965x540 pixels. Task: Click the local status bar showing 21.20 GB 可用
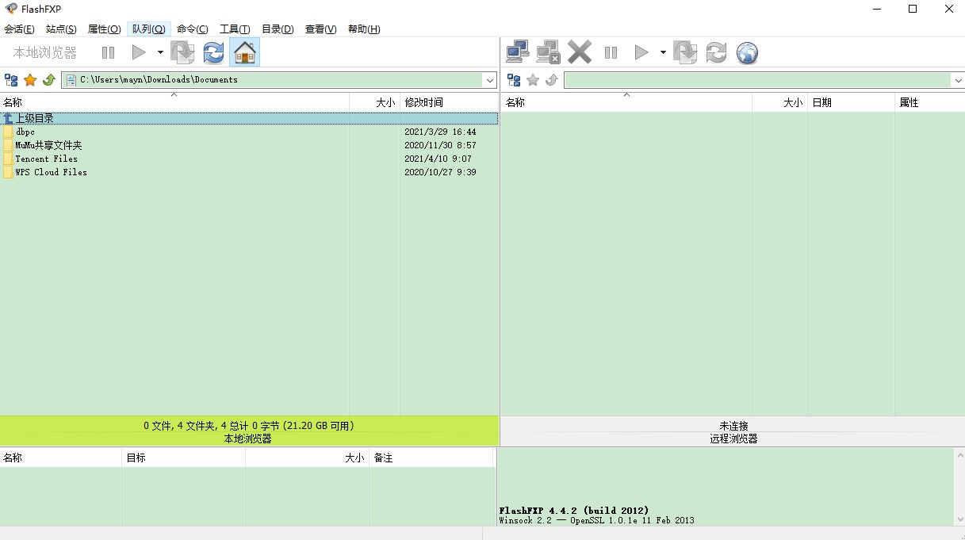click(249, 426)
